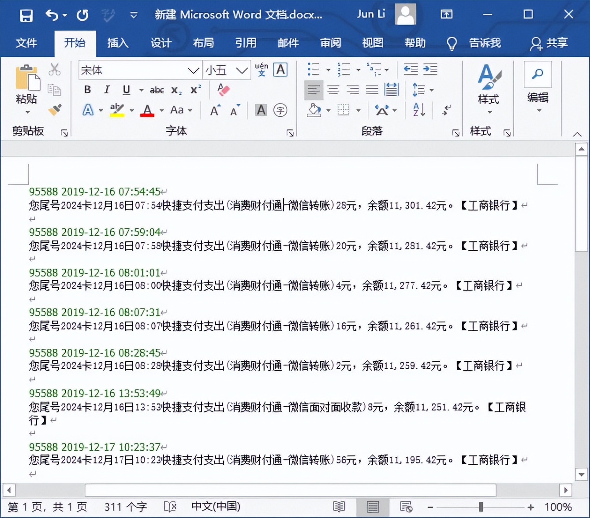Click the Save icon in quick access toolbar
This screenshot has height=518, width=590.
point(26,15)
